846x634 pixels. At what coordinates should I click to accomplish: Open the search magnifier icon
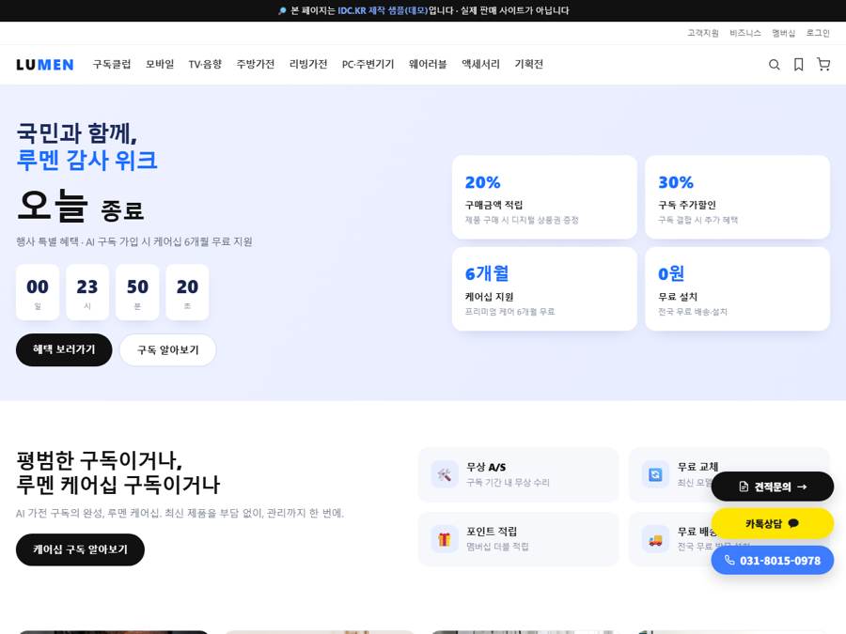click(774, 65)
